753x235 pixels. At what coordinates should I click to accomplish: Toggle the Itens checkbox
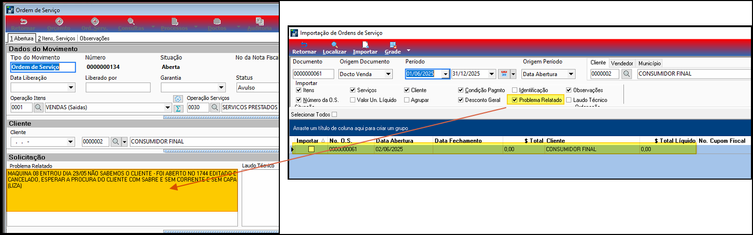tap(299, 90)
